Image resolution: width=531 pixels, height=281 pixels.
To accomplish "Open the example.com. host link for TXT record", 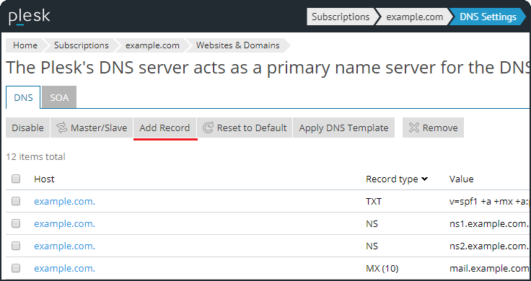I will click(64, 201).
